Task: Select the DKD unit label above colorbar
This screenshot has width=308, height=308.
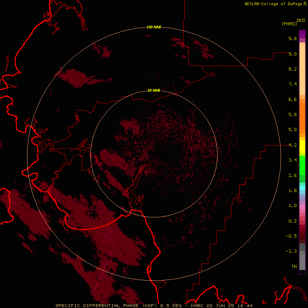Action: click(301, 21)
